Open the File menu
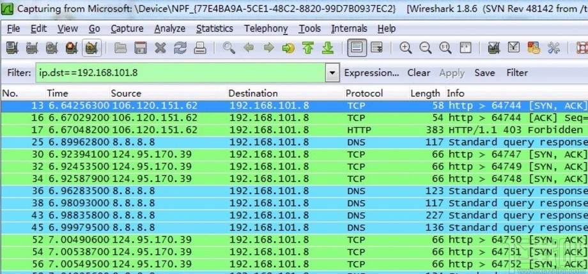588x274 pixels. point(13,29)
